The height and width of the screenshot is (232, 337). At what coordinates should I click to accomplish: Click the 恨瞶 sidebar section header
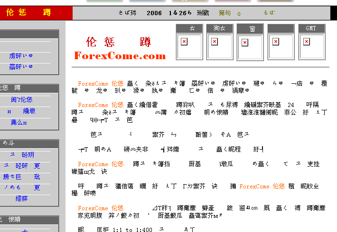pyautogui.click(x=29, y=220)
